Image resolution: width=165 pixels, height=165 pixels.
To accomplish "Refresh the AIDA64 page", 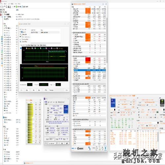I will tap(7, 7).
